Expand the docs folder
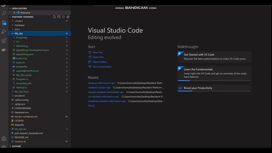Viewport: 272px width, 153px height. coord(13,29)
